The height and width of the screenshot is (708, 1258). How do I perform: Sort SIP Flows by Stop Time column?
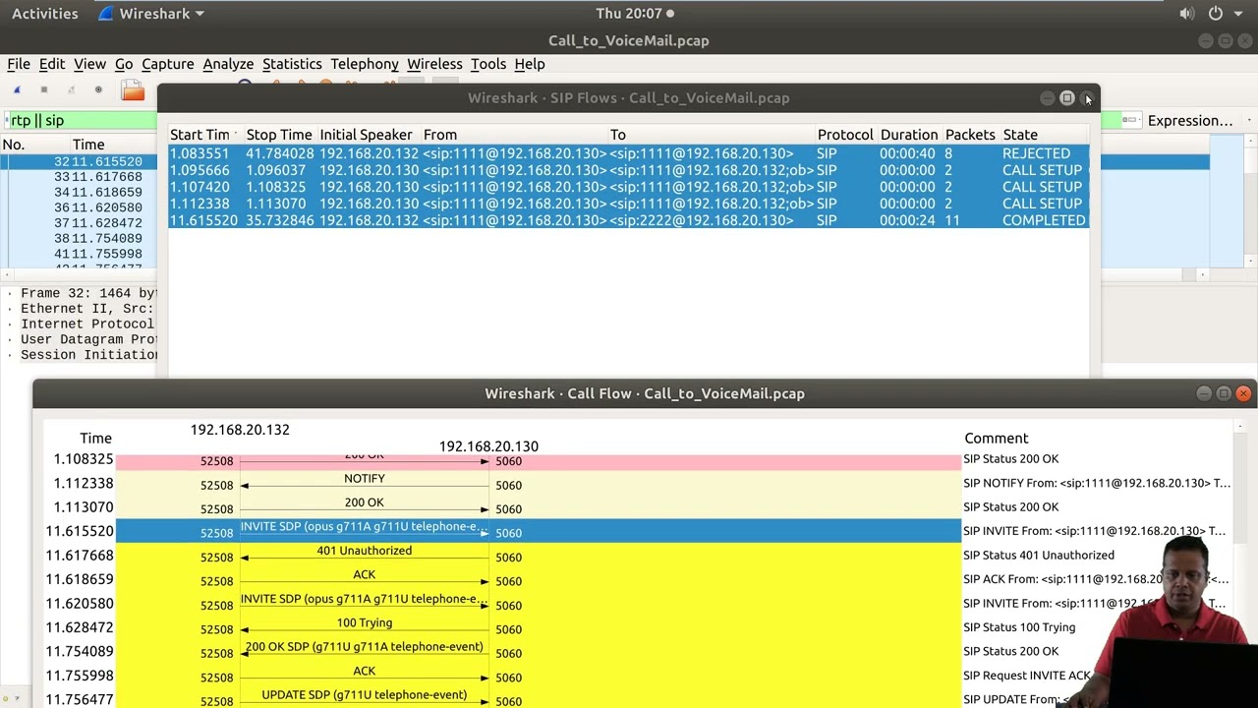pos(279,135)
